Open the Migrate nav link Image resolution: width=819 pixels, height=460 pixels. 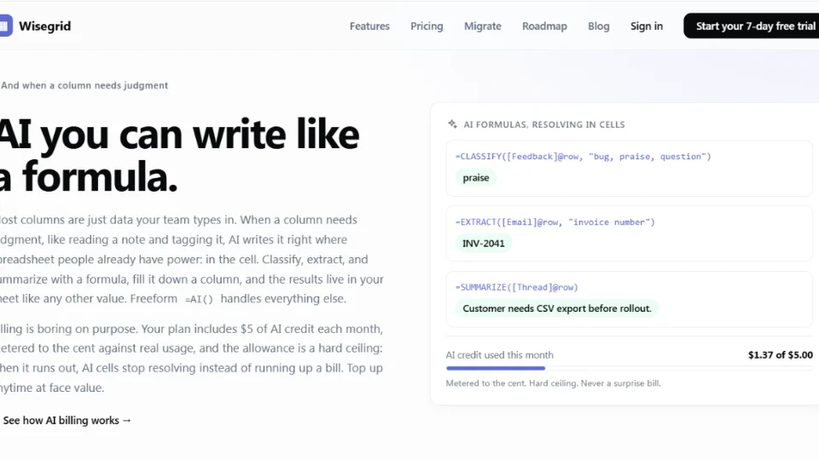coord(482,26)
